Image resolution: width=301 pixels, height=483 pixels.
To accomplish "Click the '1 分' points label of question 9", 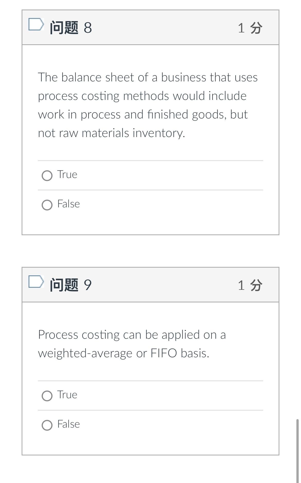I will point(250,285).
